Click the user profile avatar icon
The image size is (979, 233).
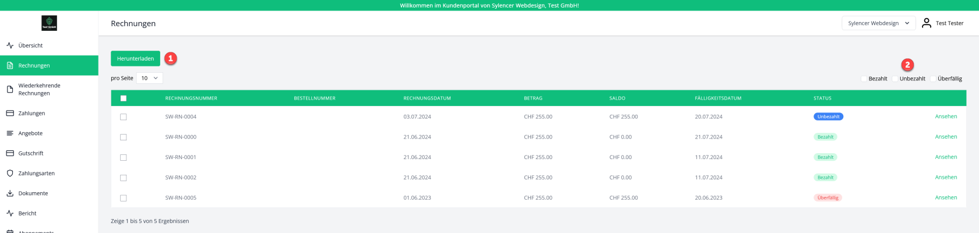point(927,23)
